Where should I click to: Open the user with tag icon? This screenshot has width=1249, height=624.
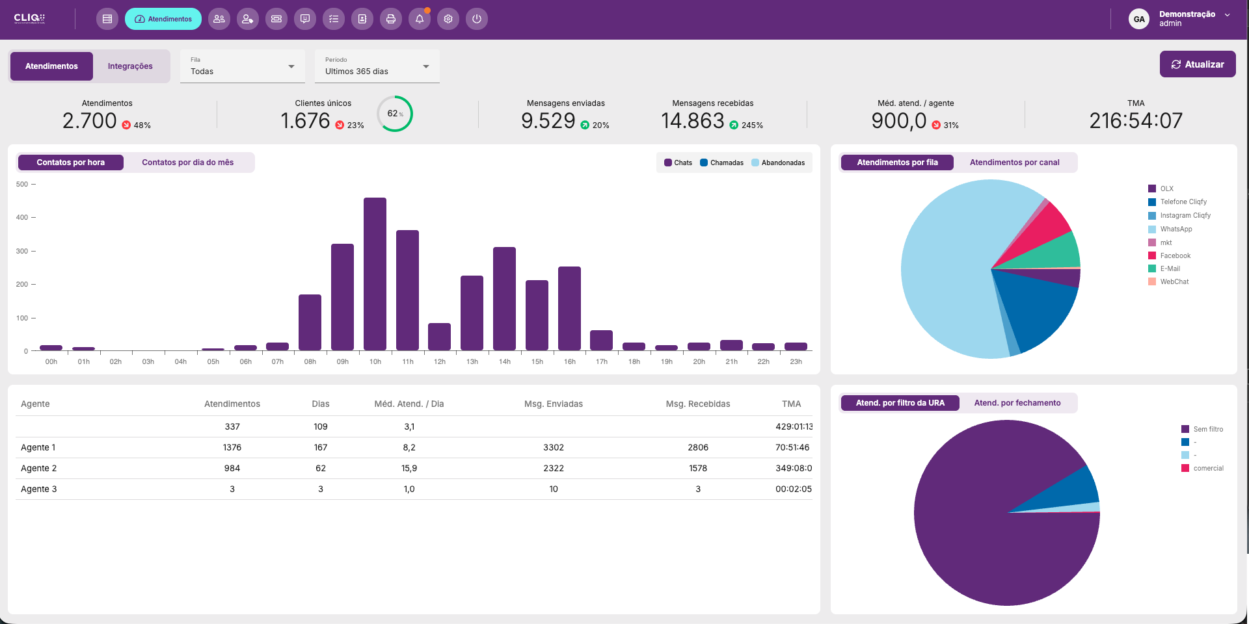[248, 19]
